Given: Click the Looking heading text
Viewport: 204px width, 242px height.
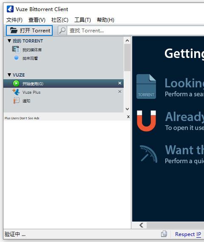Looking at the screenshot, I should click(184, 83).
